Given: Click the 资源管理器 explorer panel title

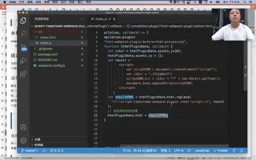Looking at the screenshot, I should click(x=42, y=19).
